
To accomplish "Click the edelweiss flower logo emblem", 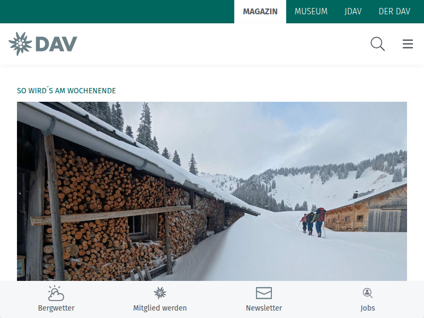I will tap(20, 44).
